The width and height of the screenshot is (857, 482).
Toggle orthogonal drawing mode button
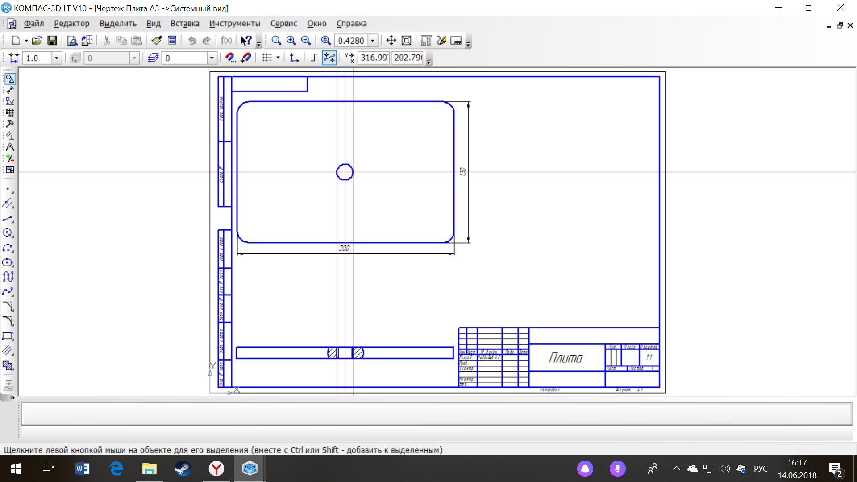click(x=314, y=58)
